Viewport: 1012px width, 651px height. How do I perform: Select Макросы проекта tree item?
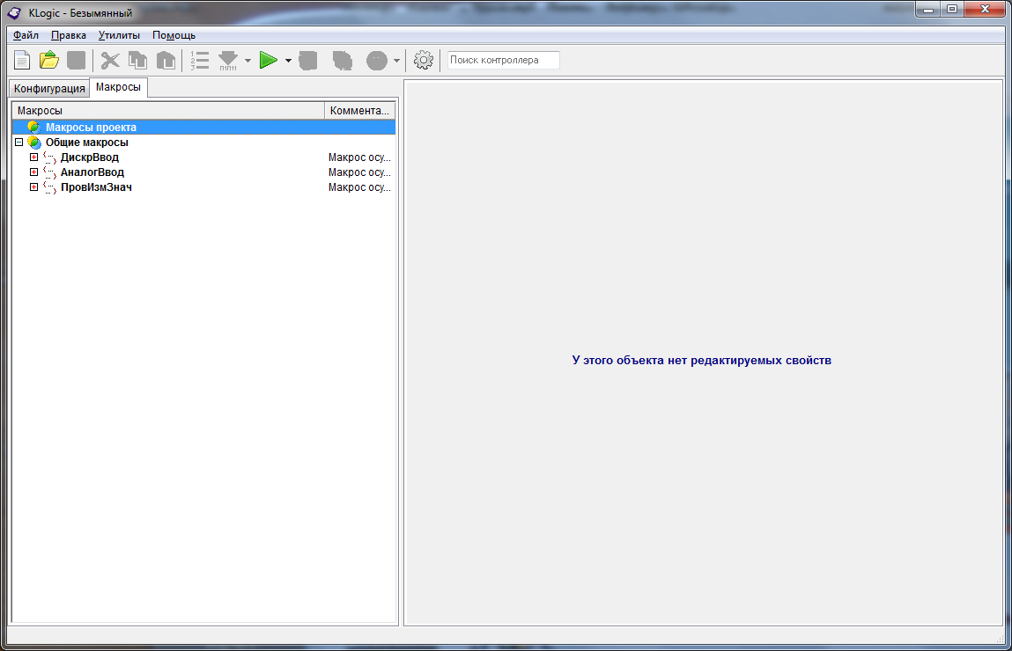[x=91, y=128]
